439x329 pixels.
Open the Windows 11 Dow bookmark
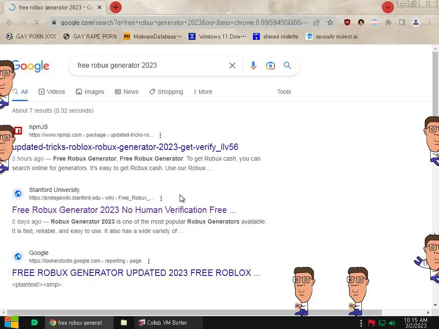point(217,37)
